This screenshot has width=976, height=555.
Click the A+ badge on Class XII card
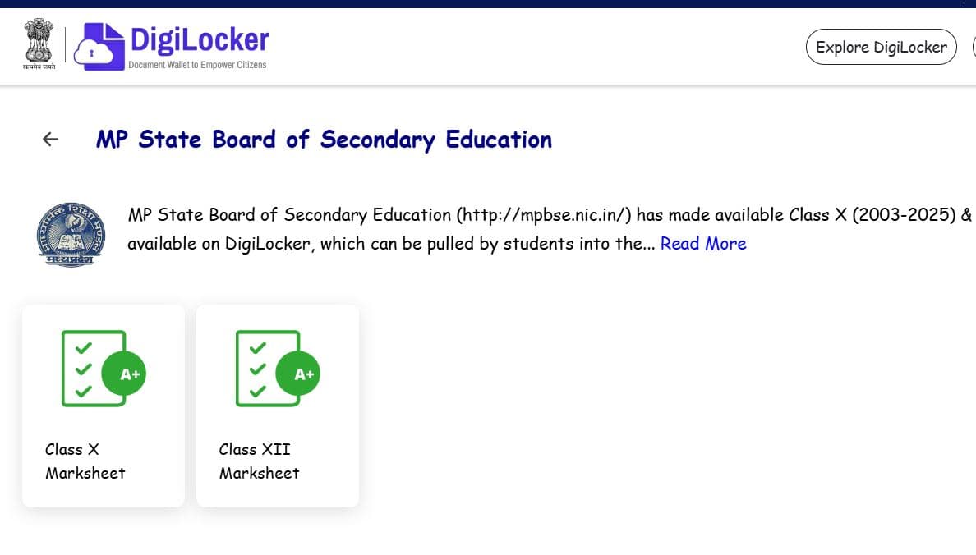point(304,374)
